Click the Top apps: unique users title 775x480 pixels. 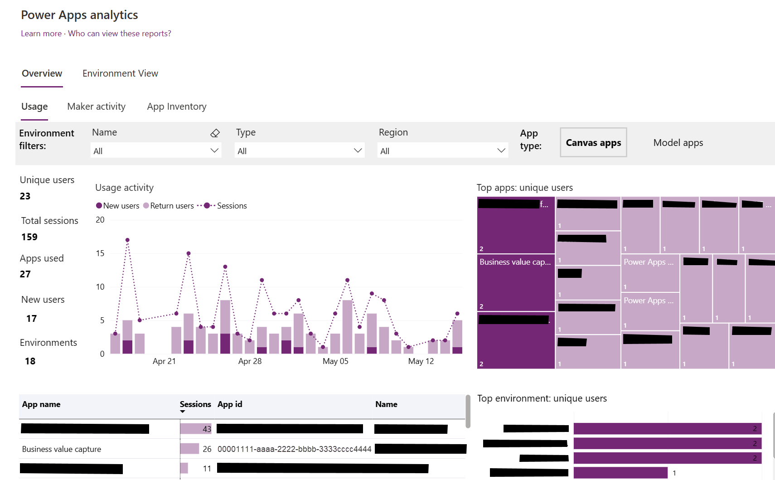525,188
